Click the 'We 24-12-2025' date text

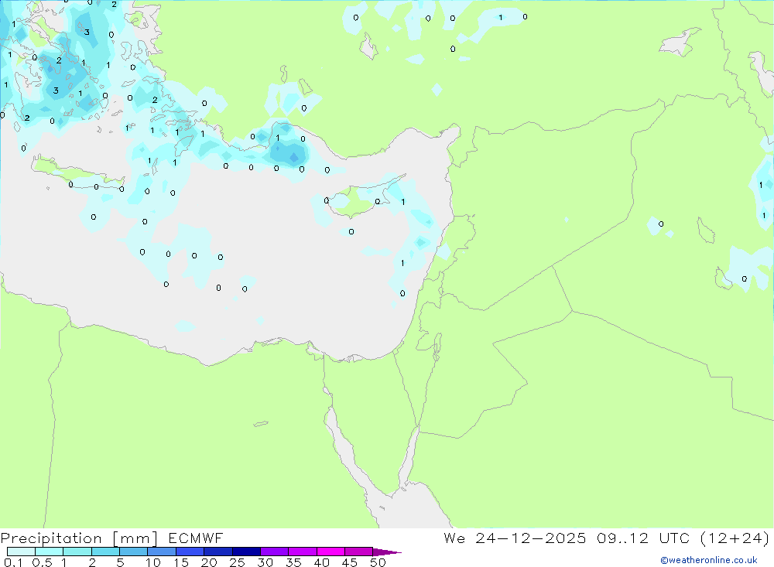[x=515, y=538]
